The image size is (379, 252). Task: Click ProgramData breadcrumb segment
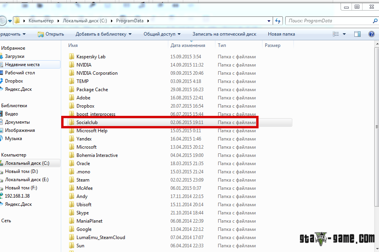[x=130, y=21]
